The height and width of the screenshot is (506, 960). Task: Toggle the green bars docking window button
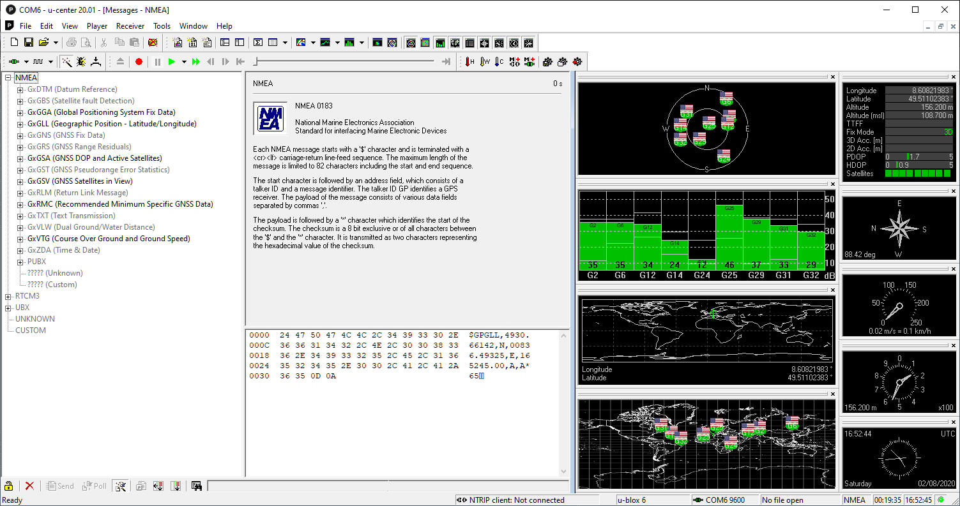coord(440,43)
